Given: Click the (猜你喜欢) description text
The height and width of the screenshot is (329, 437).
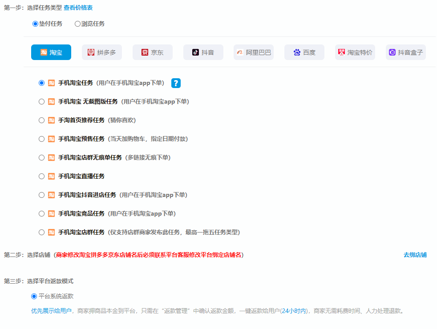Looking at the screenshot, I should point(122,120).
